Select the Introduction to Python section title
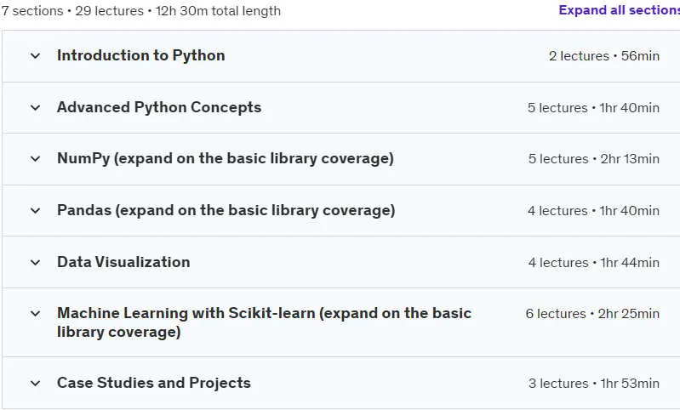This screenshot has width=680, height=410. coord(141,55)
